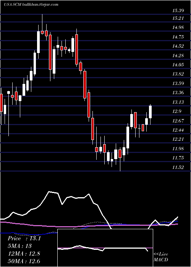The height and width of the screenshot is (267, 191).
Task: Click the 'USA SCM bullkhan.tbrjar.com' chart title
Action: click(31, 5)
